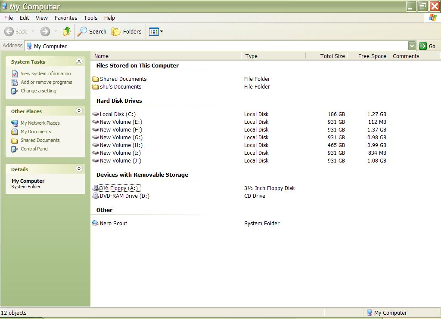Image resolution: width=441 pixels, height=319 pixels.
Task: Click the View system information icon
Action: [15, 74]
